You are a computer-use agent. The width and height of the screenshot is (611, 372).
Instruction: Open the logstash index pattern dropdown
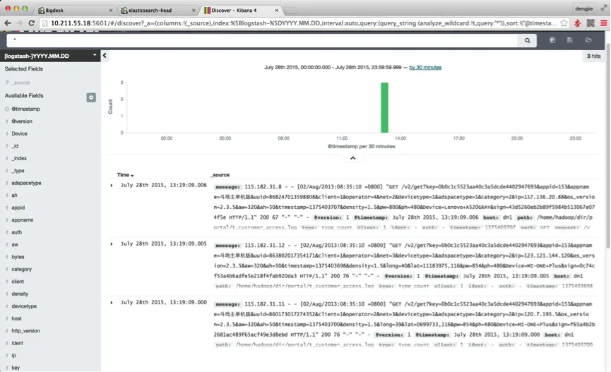pyautogui.click(x=50, y=56)
